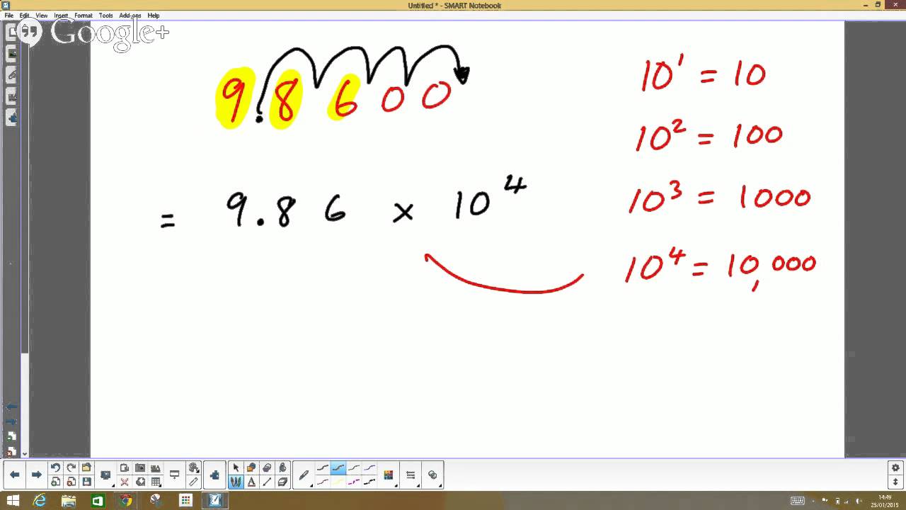Image resolution: width=906 pixels, height=510 pixels.
Task: Open the Properties sidebar tab
Action: [12, 95]
